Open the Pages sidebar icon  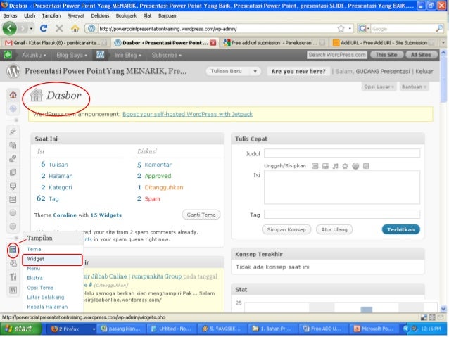(13, 172)
